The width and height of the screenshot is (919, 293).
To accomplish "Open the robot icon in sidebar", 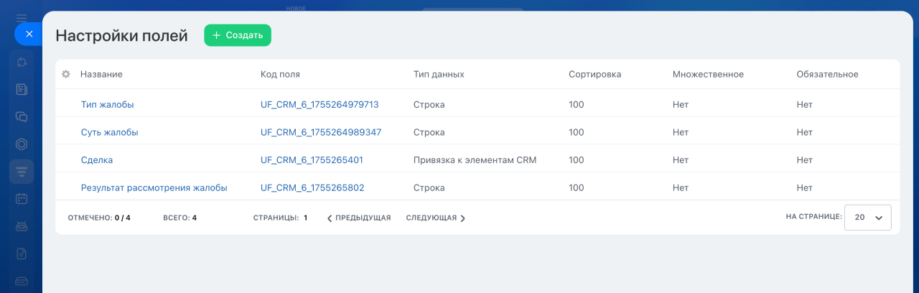I will coord(22,225).
